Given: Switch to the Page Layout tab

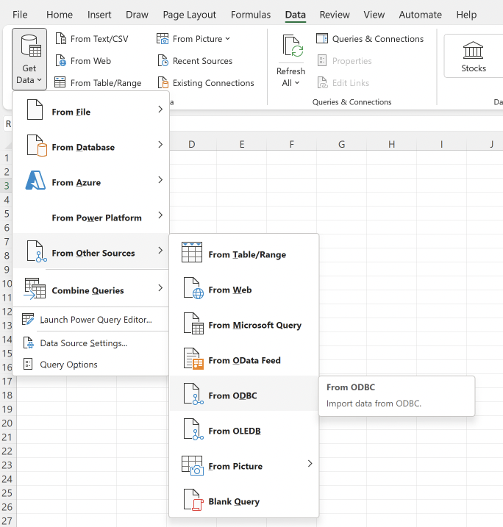Looking at the screenshot, I should 189,15.
